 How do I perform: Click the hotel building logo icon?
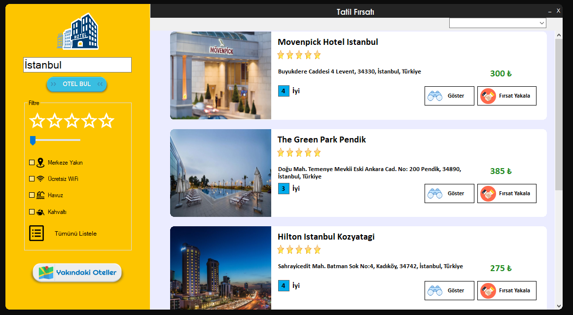77,32
